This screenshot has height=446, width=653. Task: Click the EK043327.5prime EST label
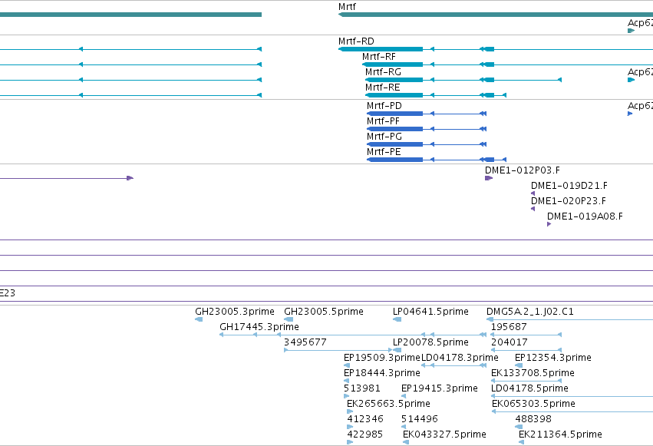pyautogui.click(x=444, y=434)
